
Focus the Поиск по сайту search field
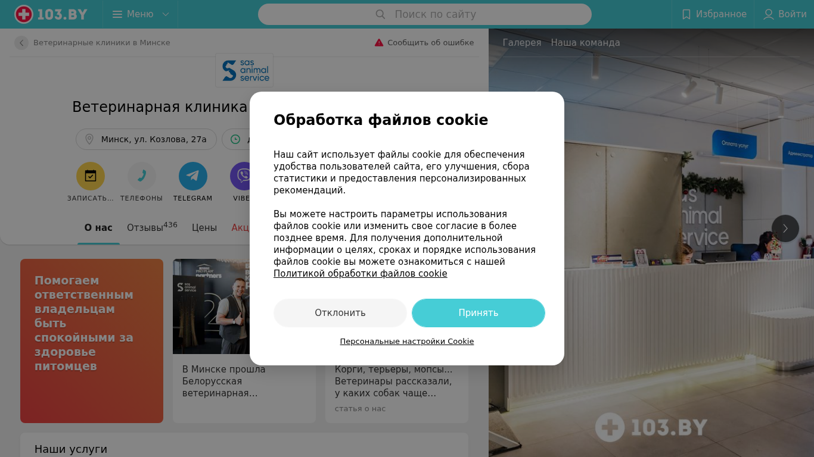tap(425, 14)
